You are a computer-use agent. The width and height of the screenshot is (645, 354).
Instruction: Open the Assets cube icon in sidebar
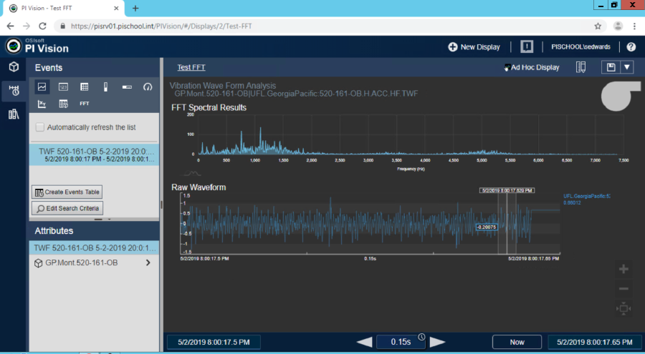[x=14, y=67]
